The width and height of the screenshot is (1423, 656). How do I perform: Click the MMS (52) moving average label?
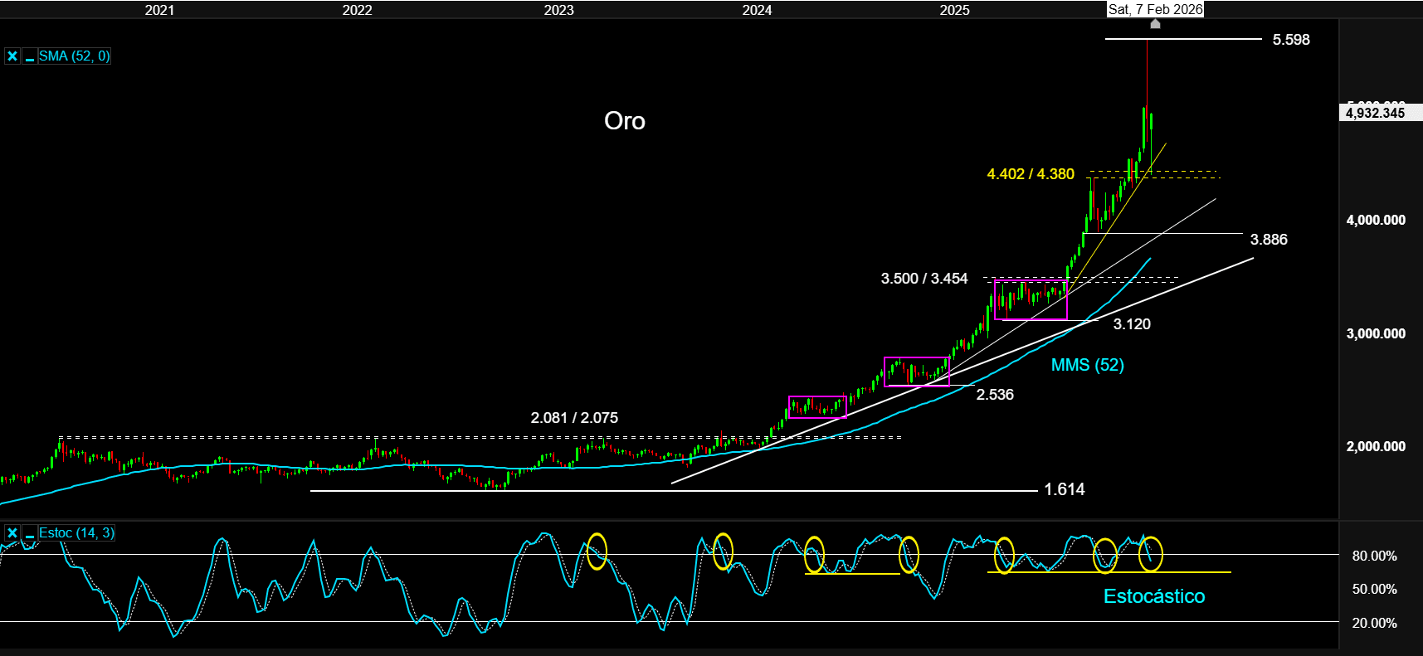(x=1087, y=365)
